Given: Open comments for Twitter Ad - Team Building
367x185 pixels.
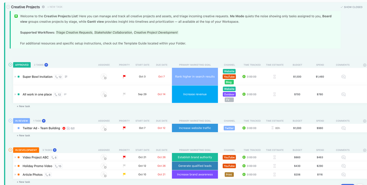Looking at the screenshot, I should pos(343,128).
